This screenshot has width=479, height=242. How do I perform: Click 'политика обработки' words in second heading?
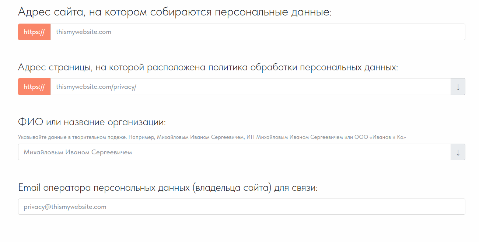tap(253, 68)
